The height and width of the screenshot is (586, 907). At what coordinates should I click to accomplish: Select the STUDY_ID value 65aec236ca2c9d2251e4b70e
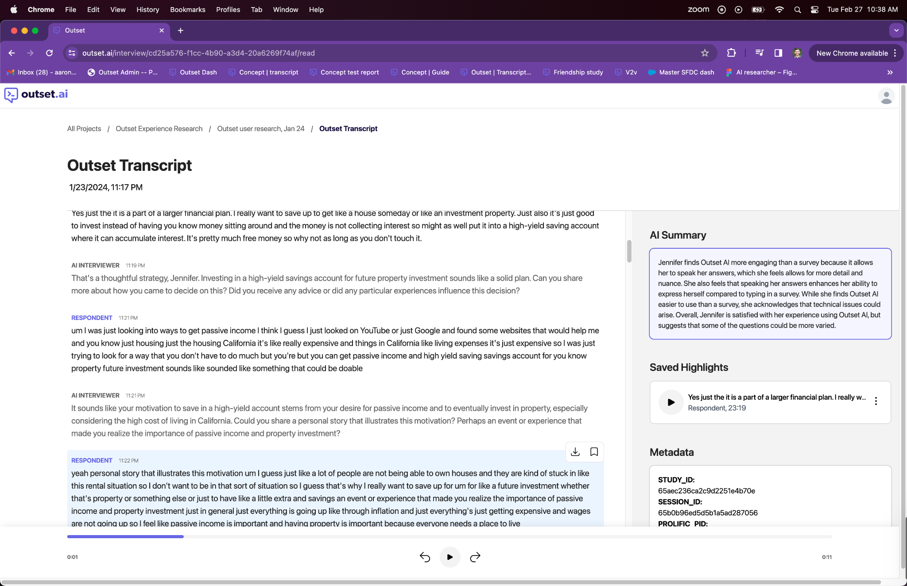[x=706, y=491]
